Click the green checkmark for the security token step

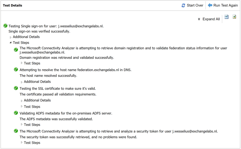[16, 131]
